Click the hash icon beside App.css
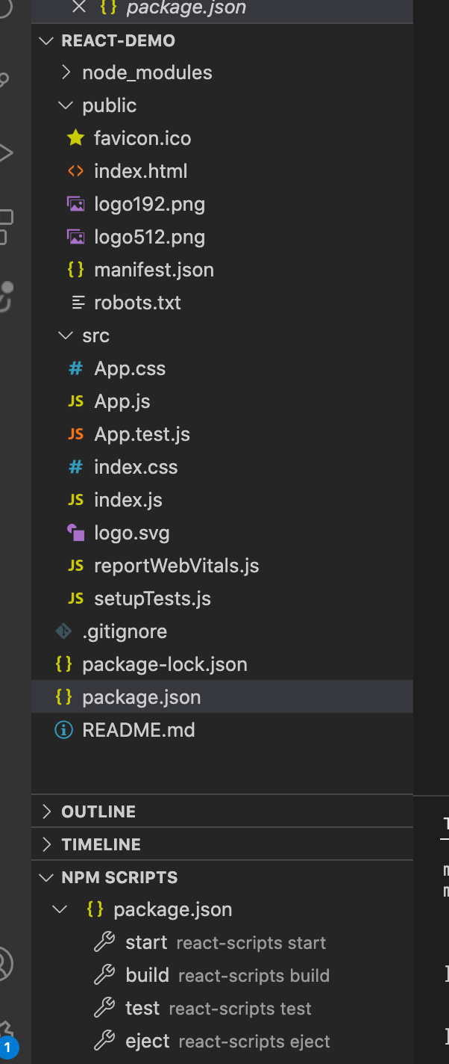449x1064 pixels. (x=75, y=368)
